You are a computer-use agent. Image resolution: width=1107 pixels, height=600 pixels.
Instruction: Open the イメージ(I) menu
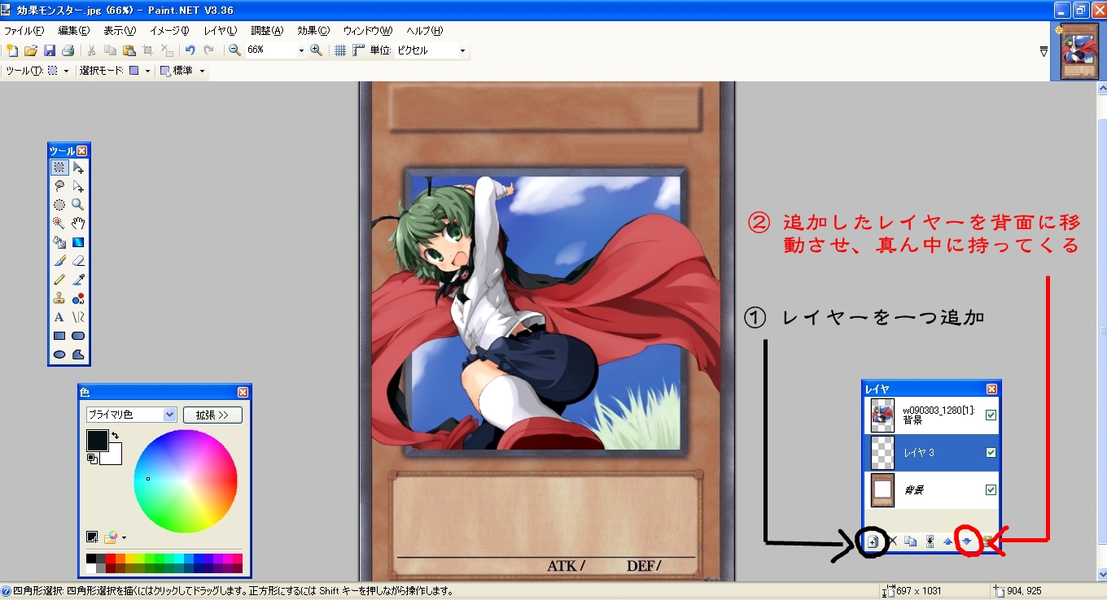pyautogui.click(x=169, y=31)
